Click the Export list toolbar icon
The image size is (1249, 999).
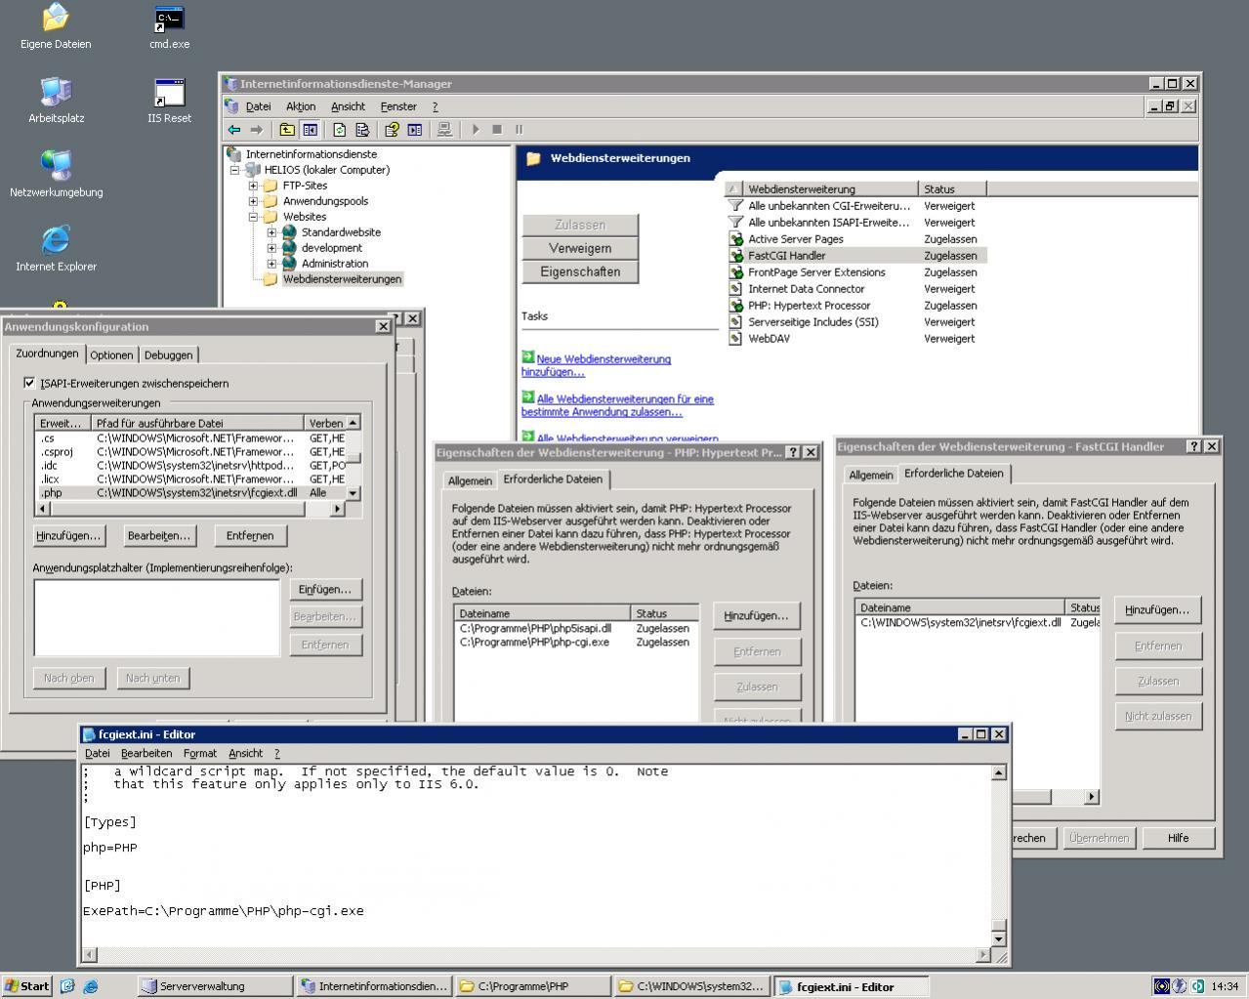tap(362, 129)
